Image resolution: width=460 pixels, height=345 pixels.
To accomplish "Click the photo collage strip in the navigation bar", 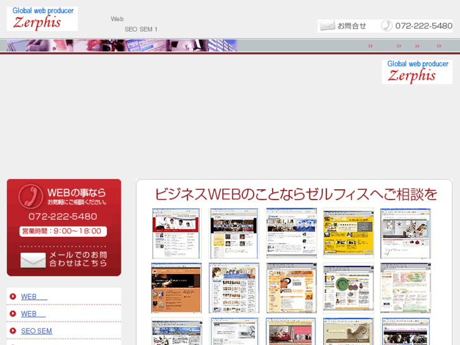I will click(x=121, y=46).
